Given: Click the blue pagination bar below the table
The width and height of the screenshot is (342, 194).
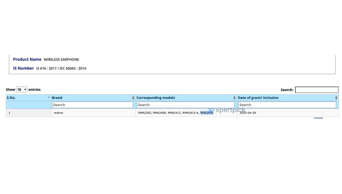Looking at the screenshot, I should click(x=318, y=118).
